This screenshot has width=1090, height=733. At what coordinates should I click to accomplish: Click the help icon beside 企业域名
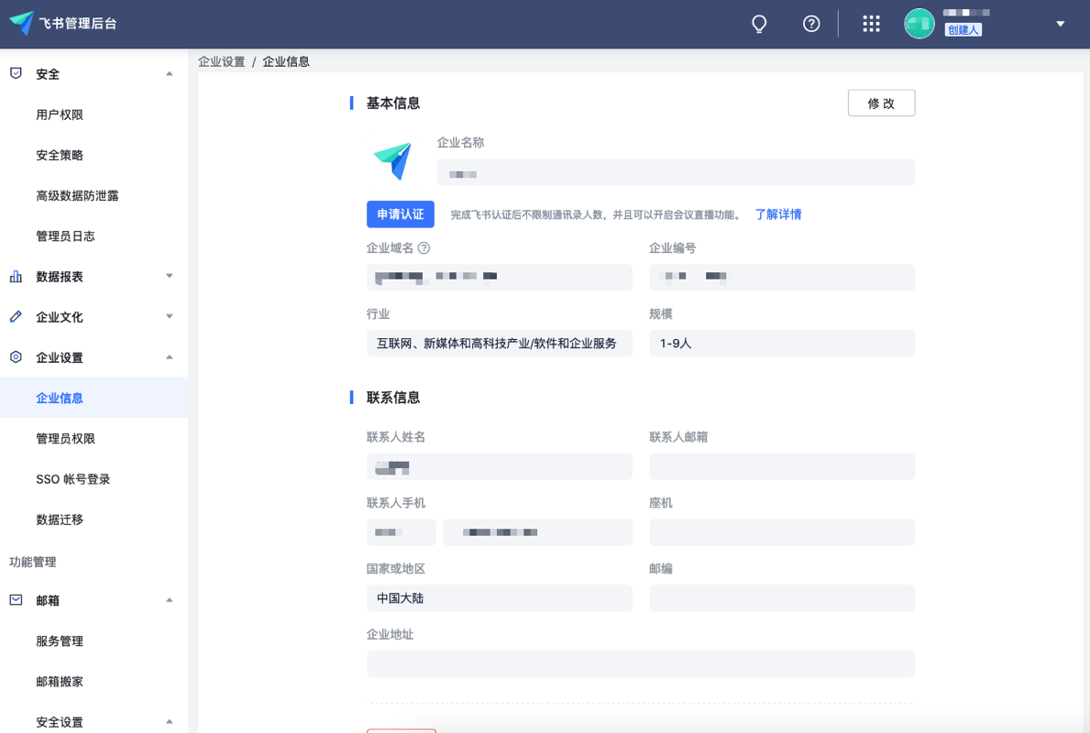(x=424, y=248)
